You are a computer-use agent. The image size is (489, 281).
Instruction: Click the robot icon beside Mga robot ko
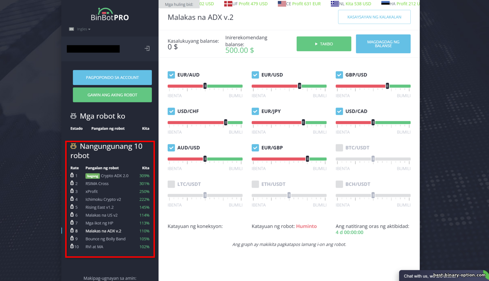coord(73,116)
